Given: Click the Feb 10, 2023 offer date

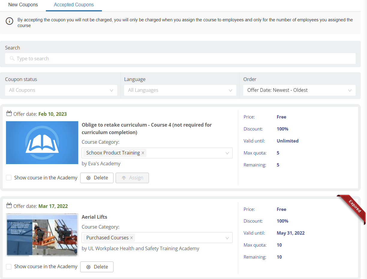Looking at the screenshot, I should [52, 114].
